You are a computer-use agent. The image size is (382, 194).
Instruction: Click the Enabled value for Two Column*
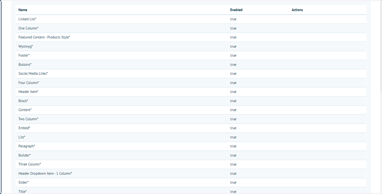233,119
